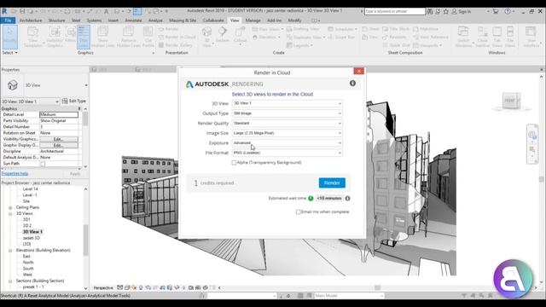Viewport: 546px width, 307px height.
Task: Open the Render Quality dropdown
Action: click(287, 123)
